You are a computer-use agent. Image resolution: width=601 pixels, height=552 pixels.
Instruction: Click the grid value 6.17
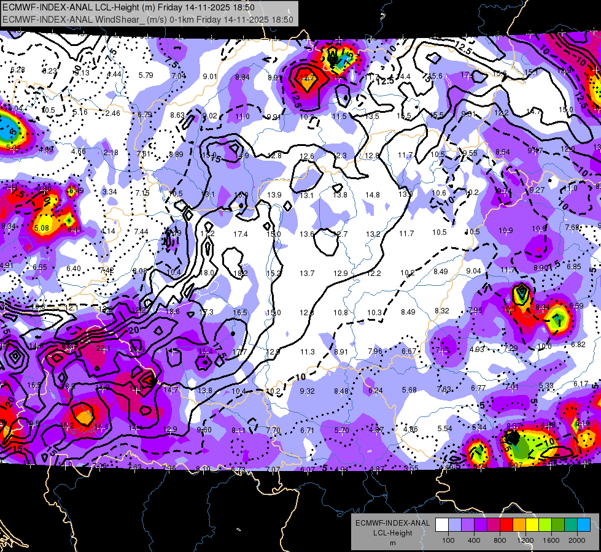point(581,383)
